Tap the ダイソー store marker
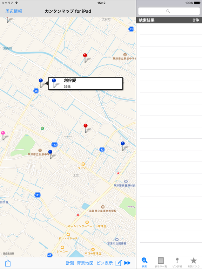The height and width of the screenshot is (269, 202). click(83, 164)
